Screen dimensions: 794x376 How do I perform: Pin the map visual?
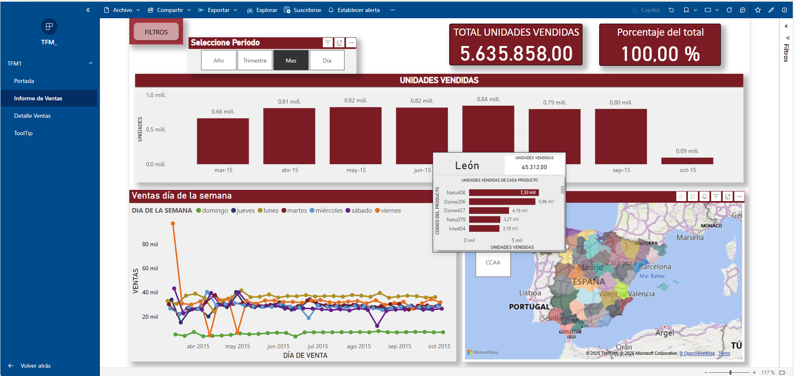681,196
